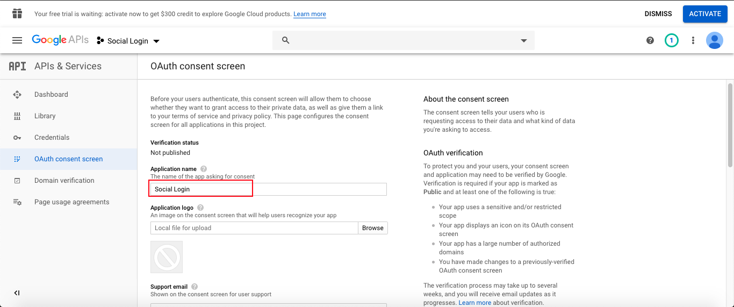Open the three-dot more options menu
This screenshot has width=734, height=307.
click(693, 40)
